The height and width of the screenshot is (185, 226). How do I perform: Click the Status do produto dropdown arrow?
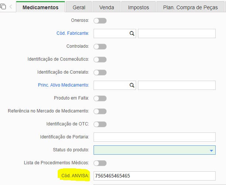[x=211, y=151]
